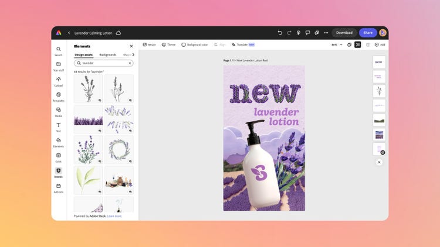Click the Download button
The width and height of the screenshot is (440, 247).
click(344, 33)
